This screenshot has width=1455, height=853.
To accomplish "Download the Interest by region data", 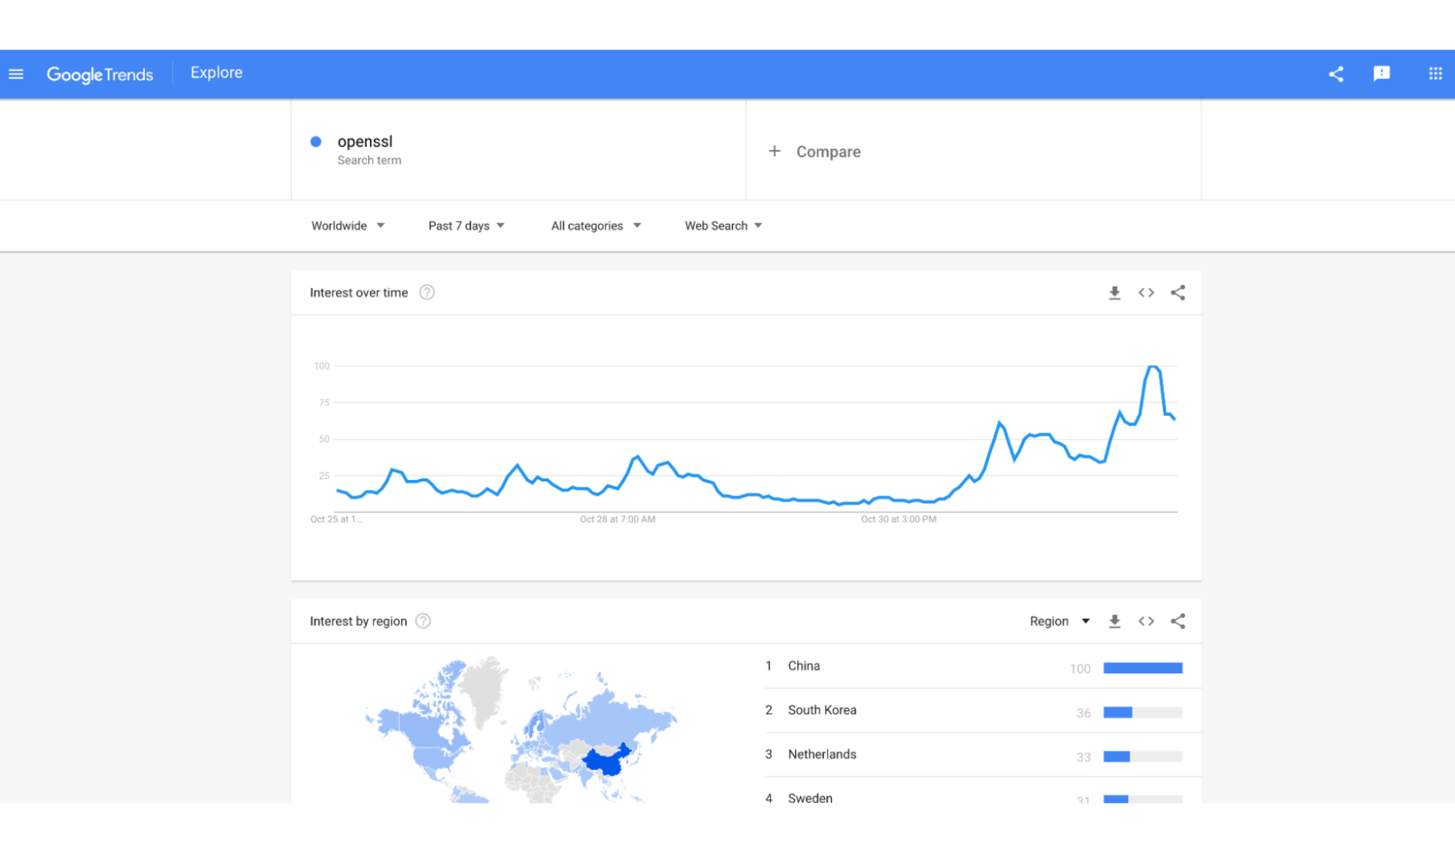I will point(1114,622).
